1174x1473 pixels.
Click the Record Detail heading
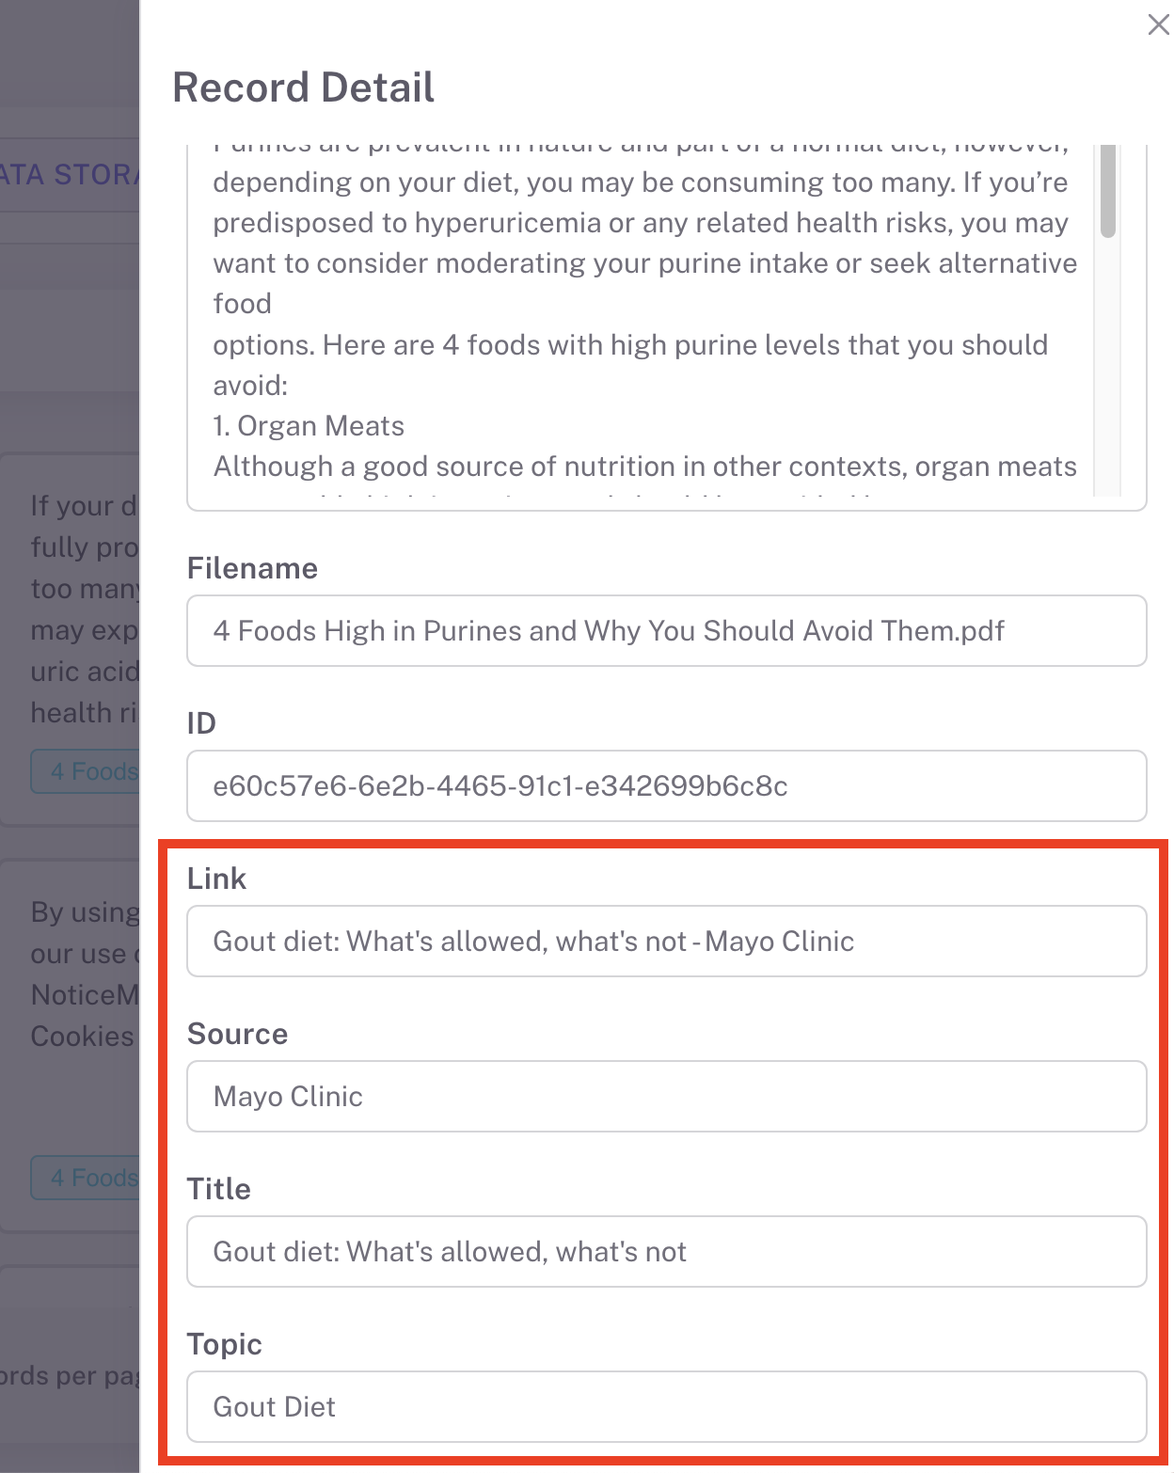[303, 87]
